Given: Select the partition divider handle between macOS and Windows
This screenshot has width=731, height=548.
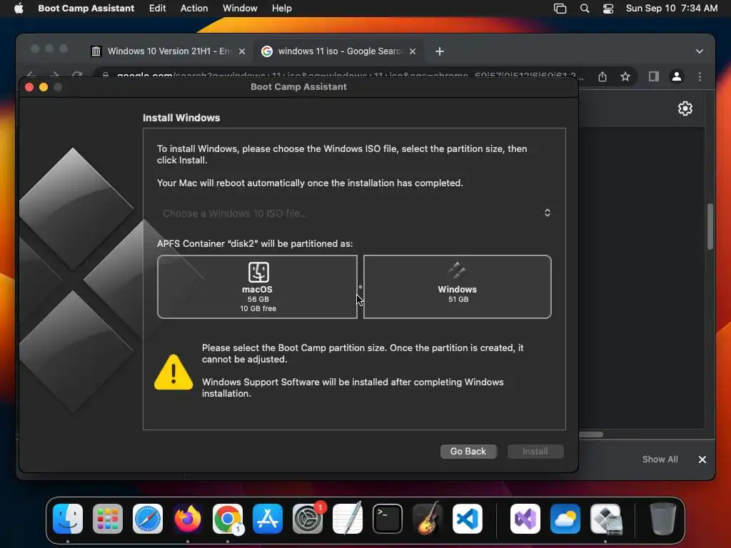Looking at the screenshot, I should [x=361, y=287].
